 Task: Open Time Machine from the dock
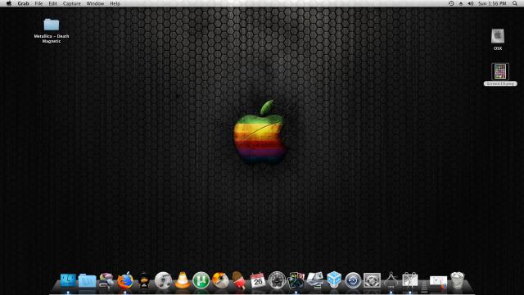353,280
